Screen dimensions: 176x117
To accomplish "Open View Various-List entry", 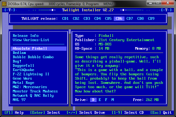I will pos(31,40).
